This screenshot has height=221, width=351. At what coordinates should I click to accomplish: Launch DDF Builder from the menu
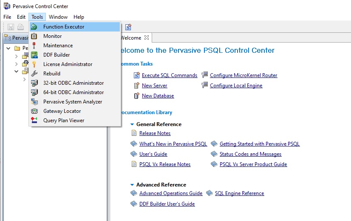point(75,55)
